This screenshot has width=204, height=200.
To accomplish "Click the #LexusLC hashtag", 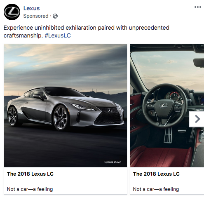I will pos(58,35).
